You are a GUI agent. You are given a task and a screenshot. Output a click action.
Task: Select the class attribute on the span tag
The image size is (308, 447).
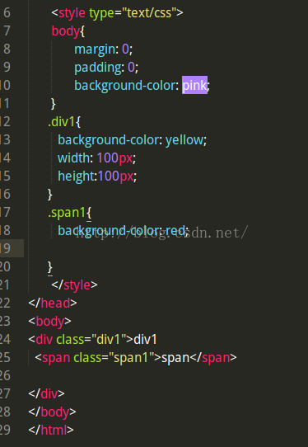tap(87, 358)
